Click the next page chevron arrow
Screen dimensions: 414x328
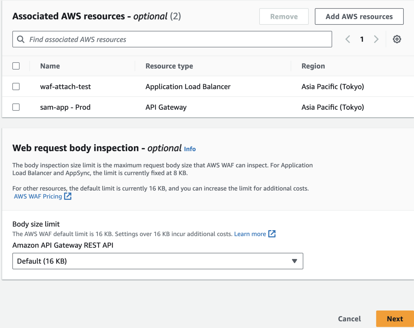tap(376, 39)
